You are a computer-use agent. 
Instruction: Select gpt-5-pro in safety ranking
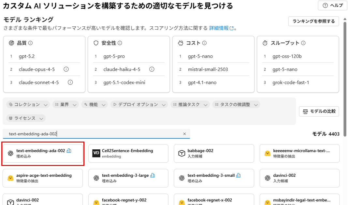tap(114, 56)
